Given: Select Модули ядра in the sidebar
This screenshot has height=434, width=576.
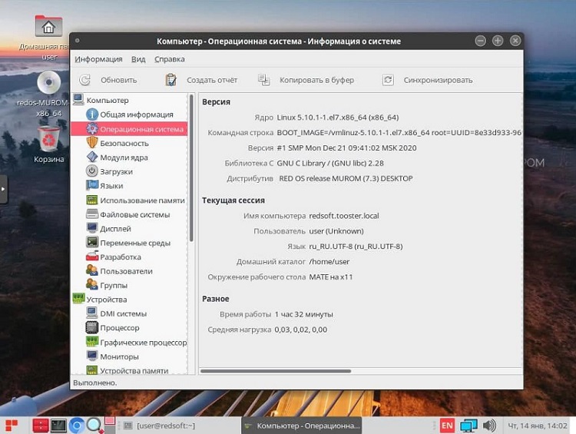Looking at the screenshot, I should pyautogui.click(x=123, y=157).
